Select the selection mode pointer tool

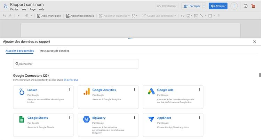coord(18,16)
